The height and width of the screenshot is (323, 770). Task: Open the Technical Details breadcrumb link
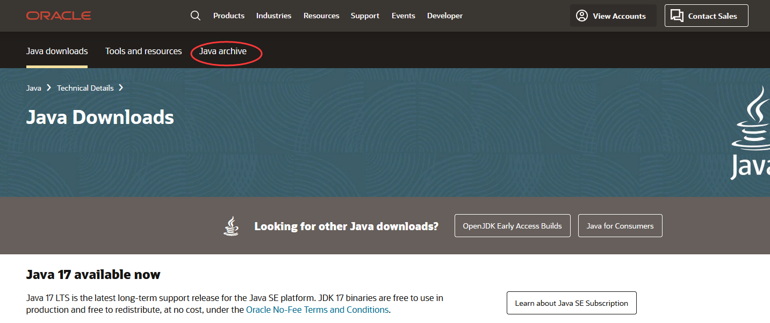coord(85,88)
